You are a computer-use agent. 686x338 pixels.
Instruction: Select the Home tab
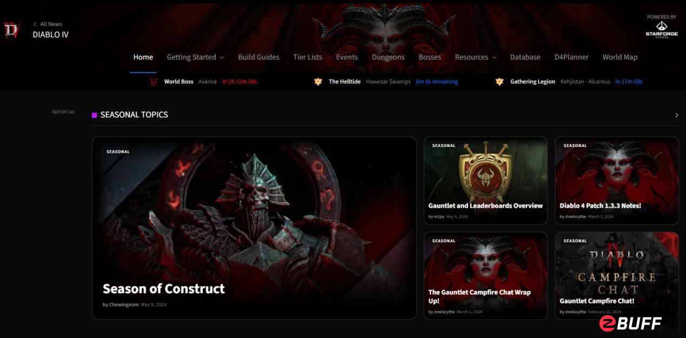143,57
